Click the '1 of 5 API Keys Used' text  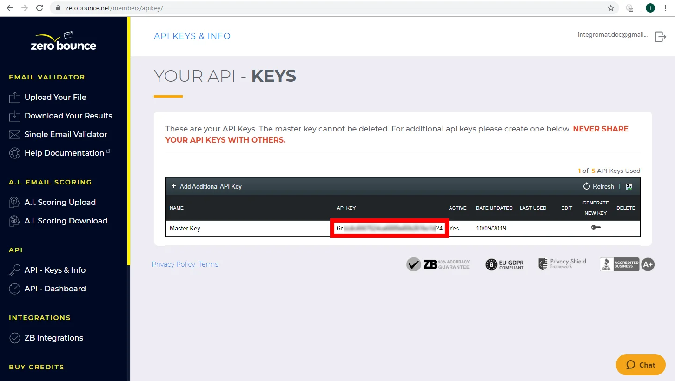[x=609, y=171]
